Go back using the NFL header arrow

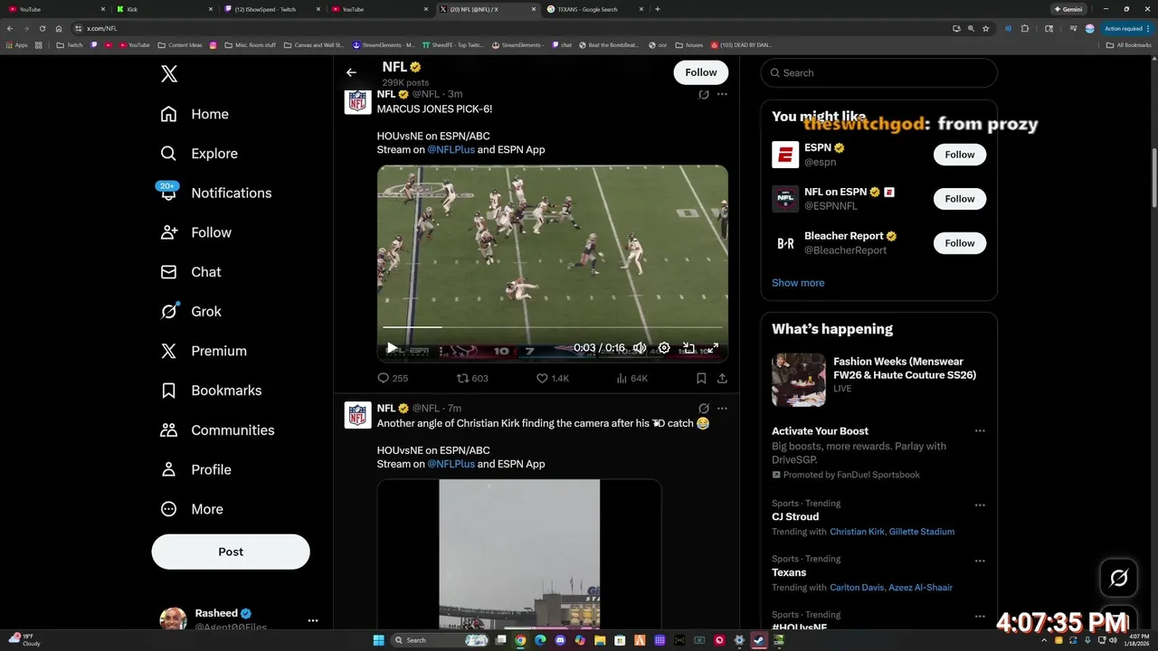tap(351, 72)
